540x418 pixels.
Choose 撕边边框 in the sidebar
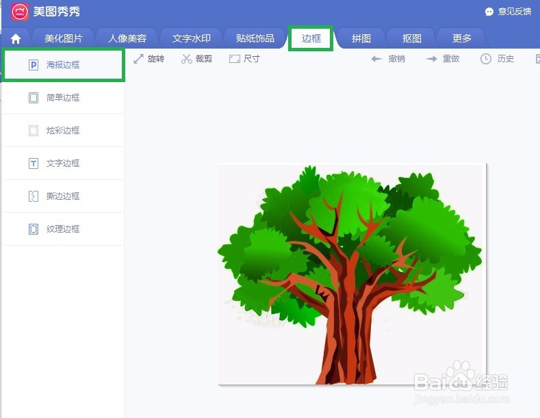pyautogui.click(x=63, y=196)
